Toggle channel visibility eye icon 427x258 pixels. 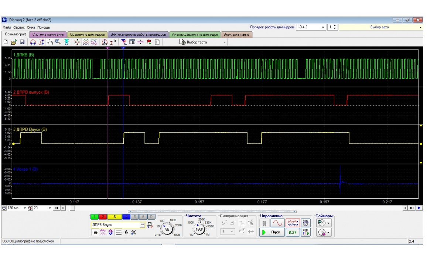95,232
